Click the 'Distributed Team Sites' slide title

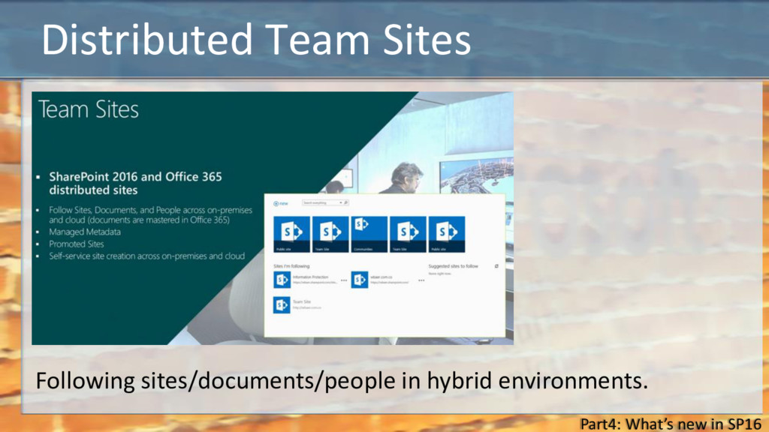[x=256, y=39]
